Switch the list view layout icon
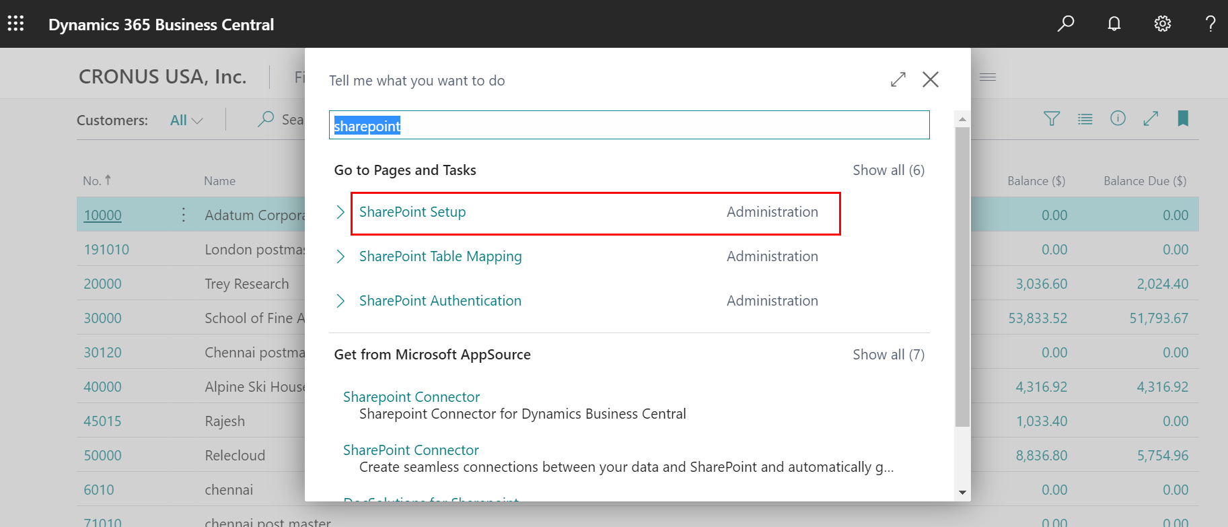Image resolution: width=1228 pixels, height=527 pixels. [x=1085, y=119]
